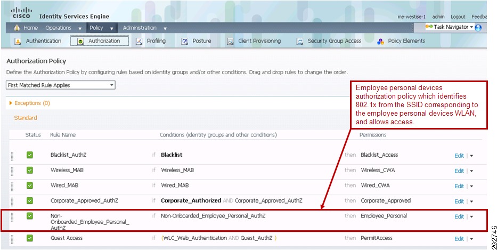Screen dimensions: 497x250
Task: Click the Security Group Access icon
Action: click(x=299, y=41)
